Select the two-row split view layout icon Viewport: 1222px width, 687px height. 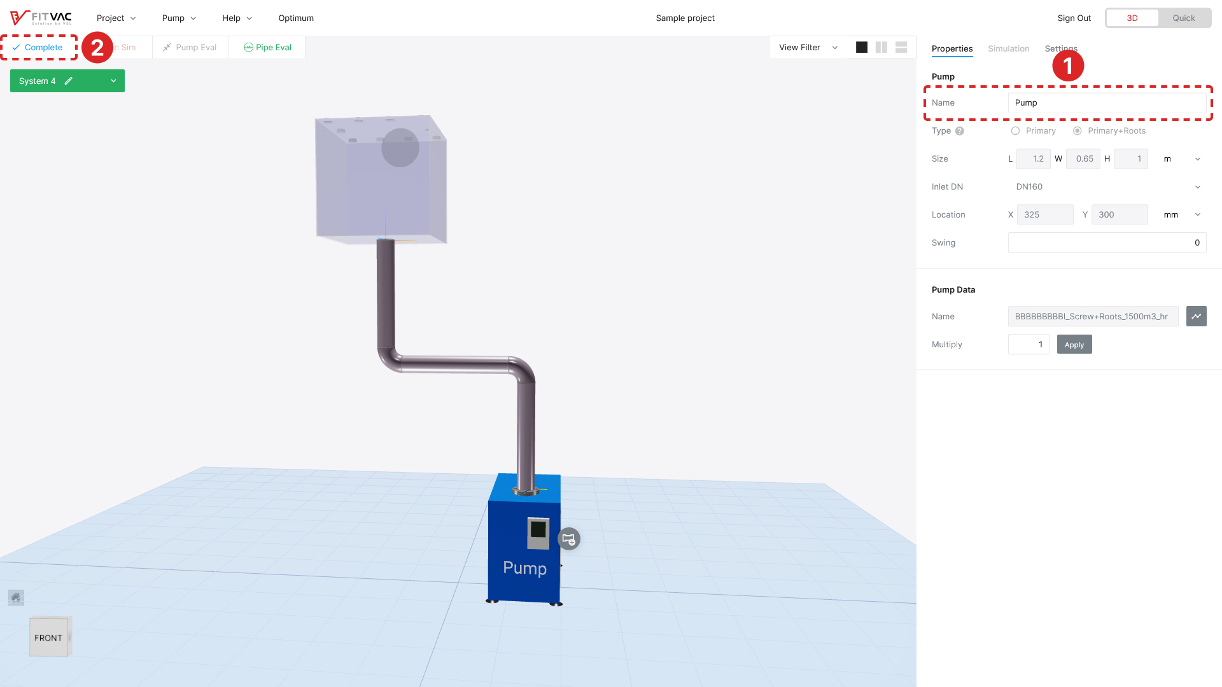click(901, 47)
